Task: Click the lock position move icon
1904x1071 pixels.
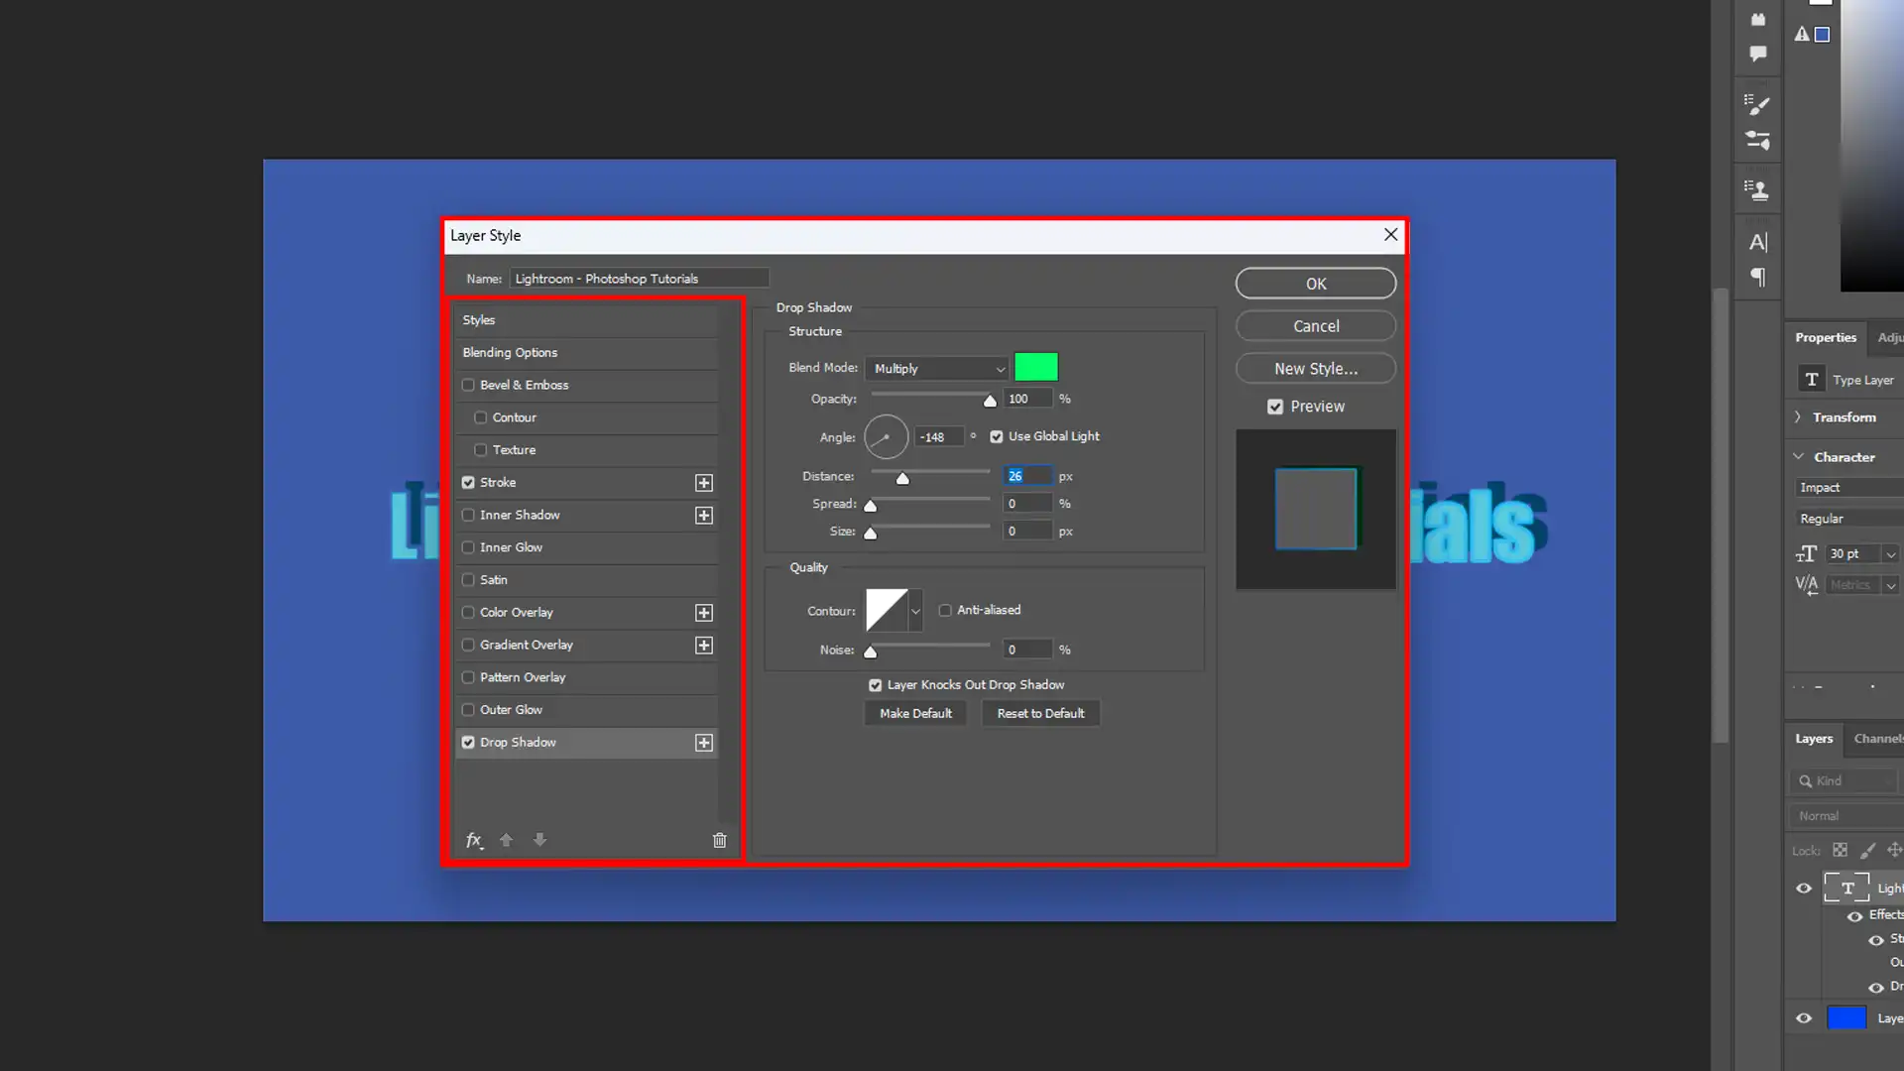Action: point(1894,850)
